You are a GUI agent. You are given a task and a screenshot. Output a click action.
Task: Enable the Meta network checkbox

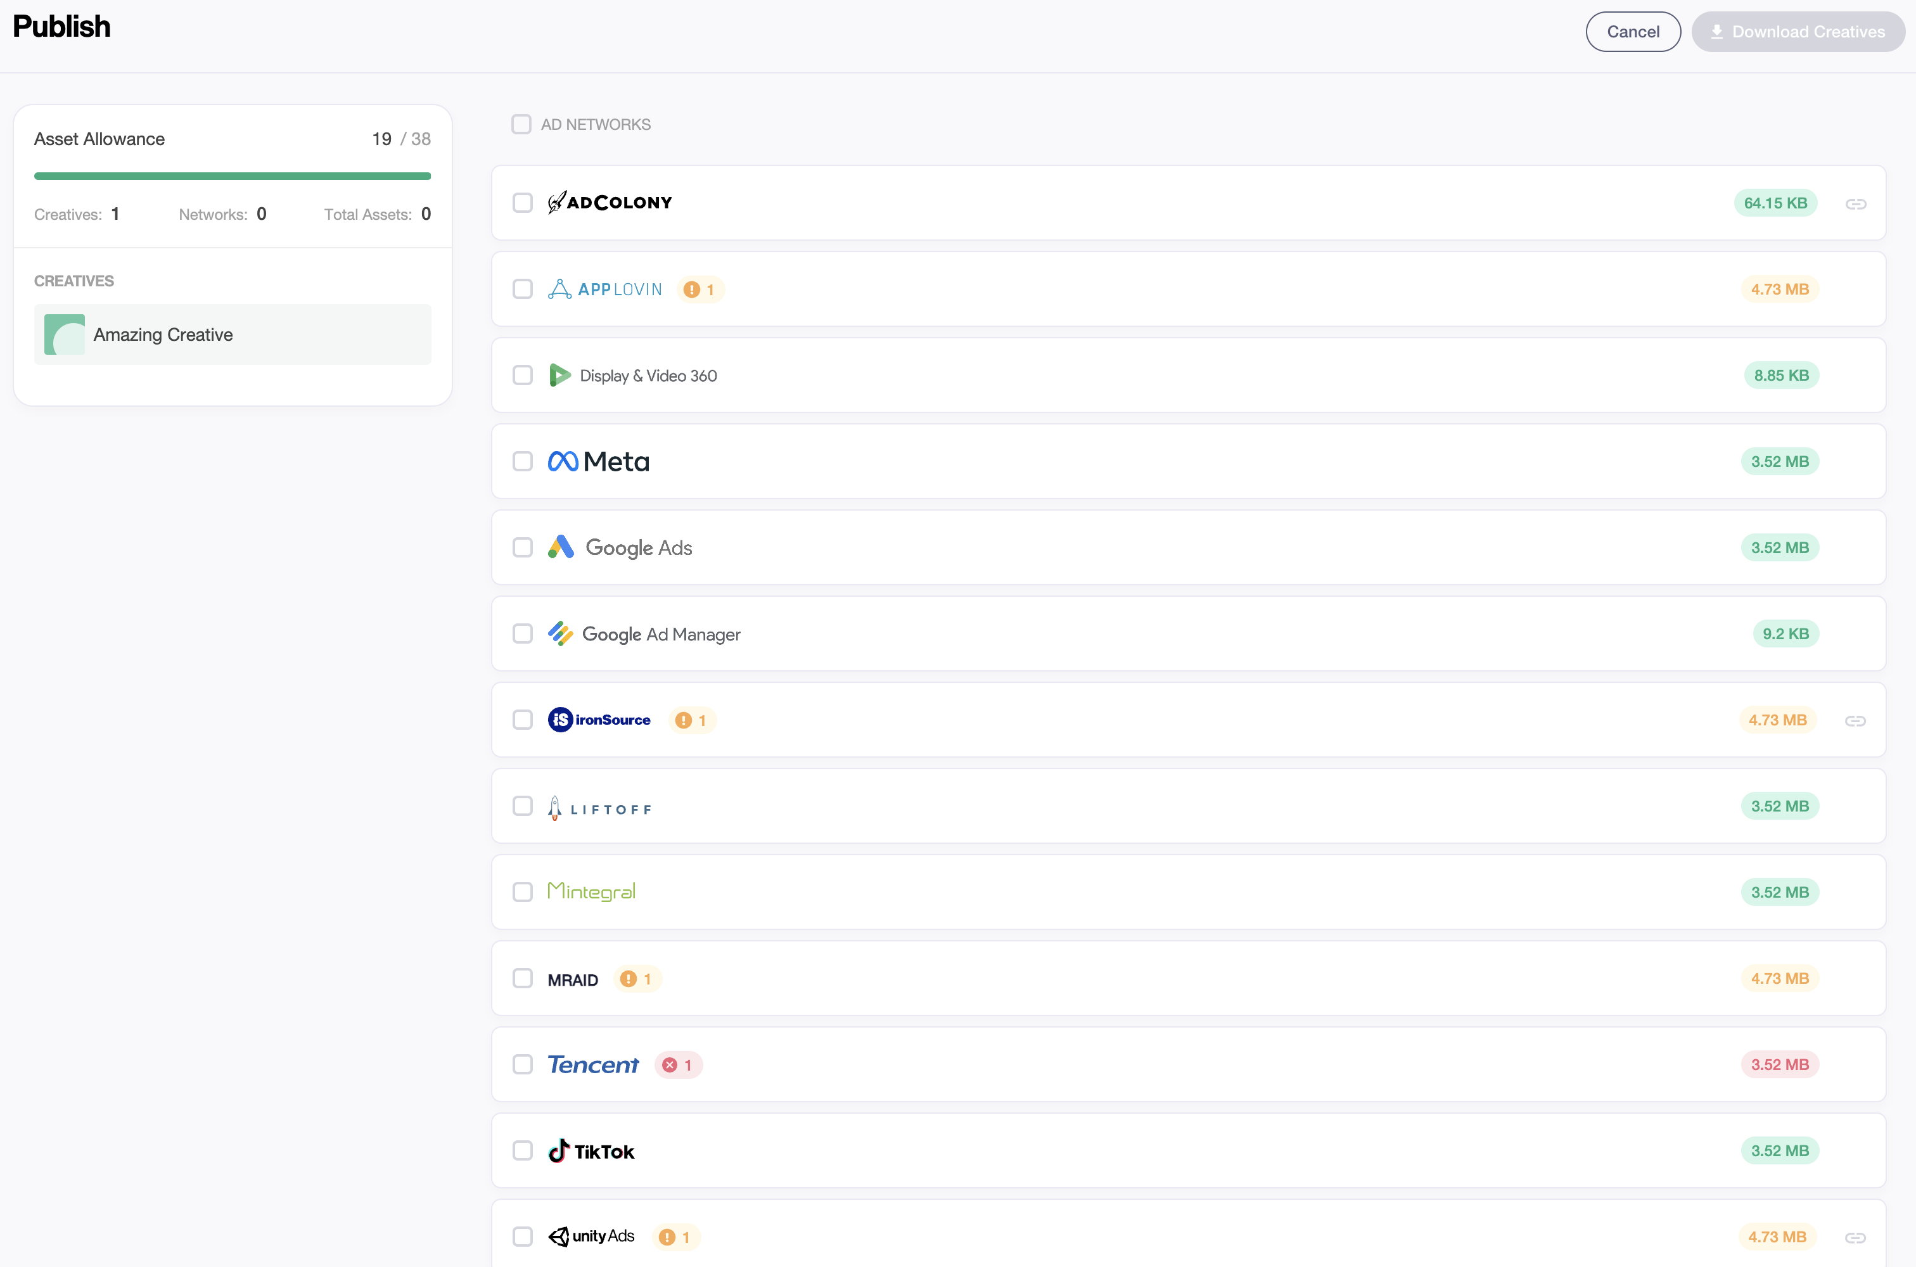click(x=523, y=461)
